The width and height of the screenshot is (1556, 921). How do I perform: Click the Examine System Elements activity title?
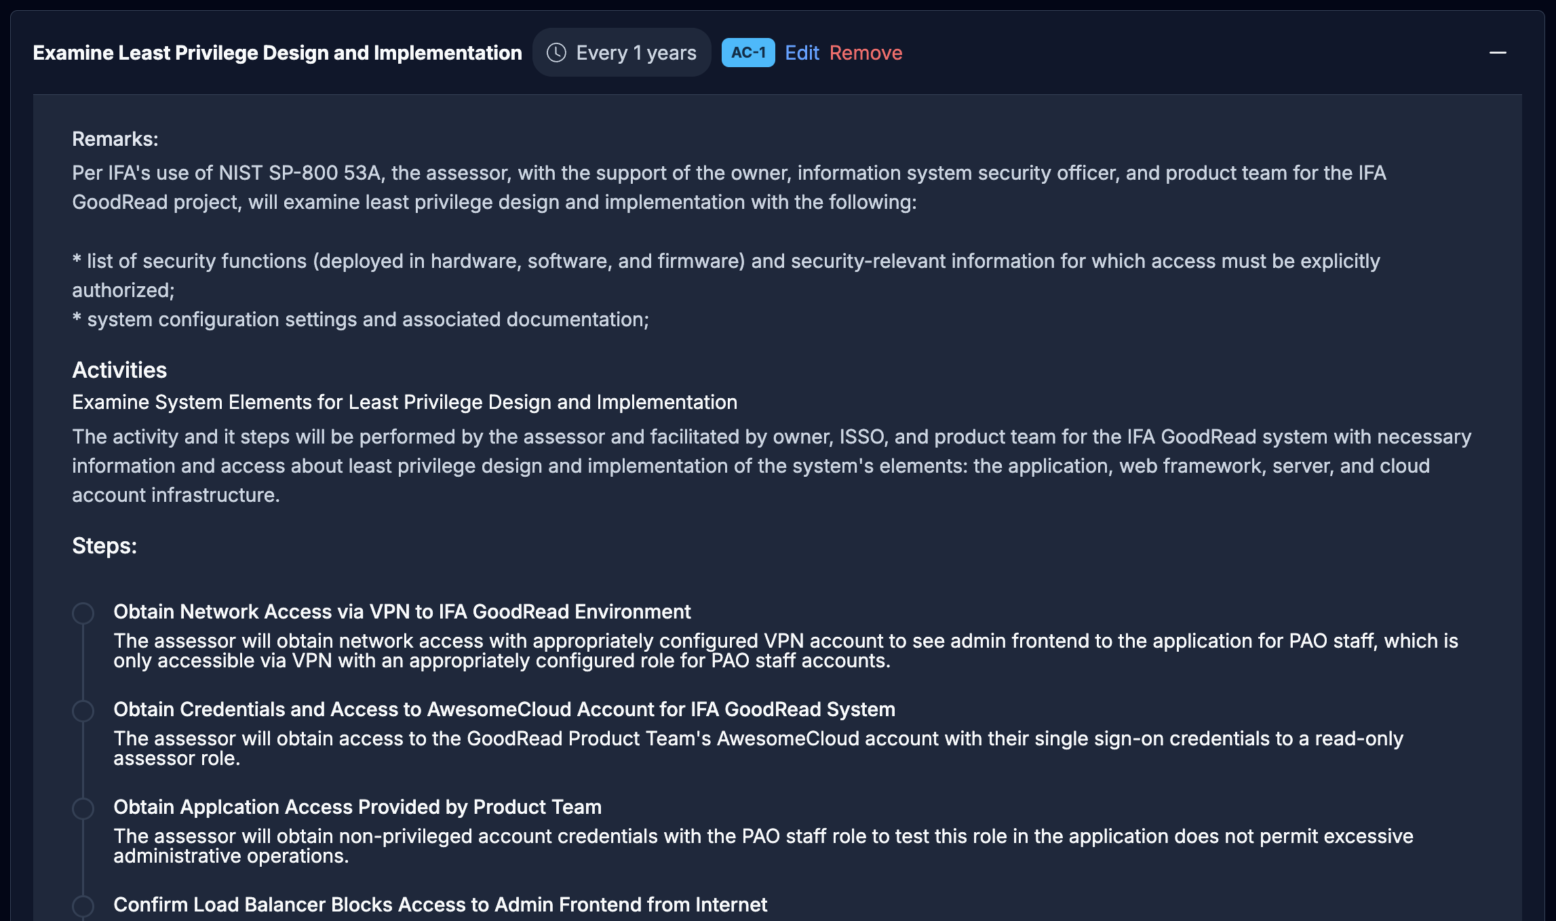404,402
